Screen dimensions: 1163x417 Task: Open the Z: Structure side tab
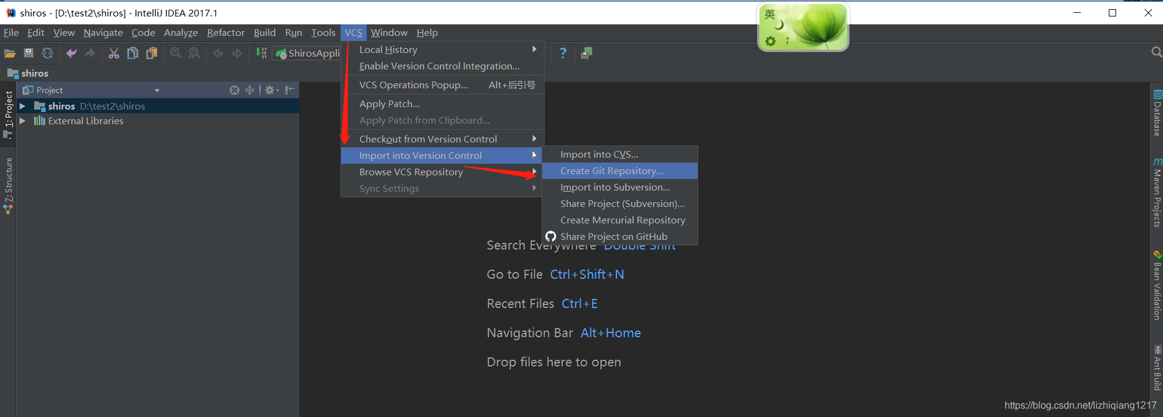[8, 186]
